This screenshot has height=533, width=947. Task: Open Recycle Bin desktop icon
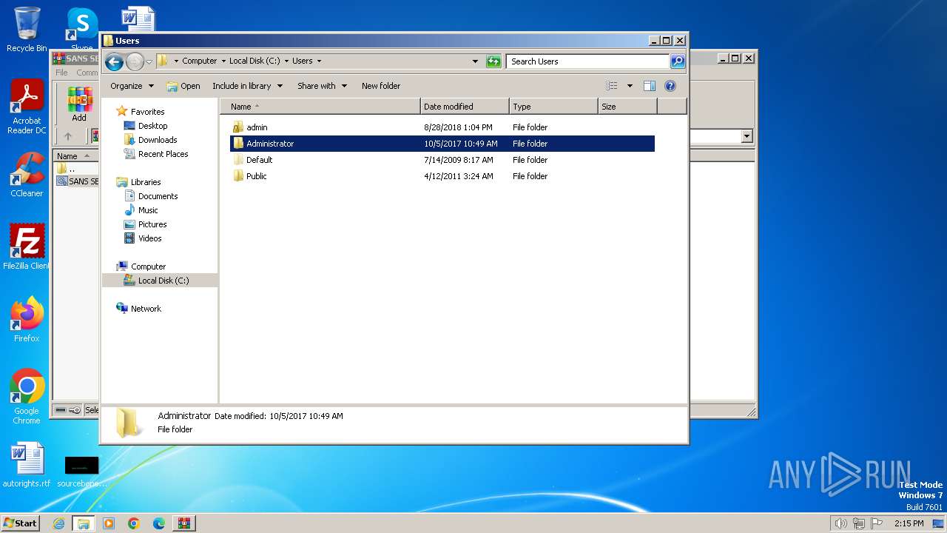(x=26, y=30)
